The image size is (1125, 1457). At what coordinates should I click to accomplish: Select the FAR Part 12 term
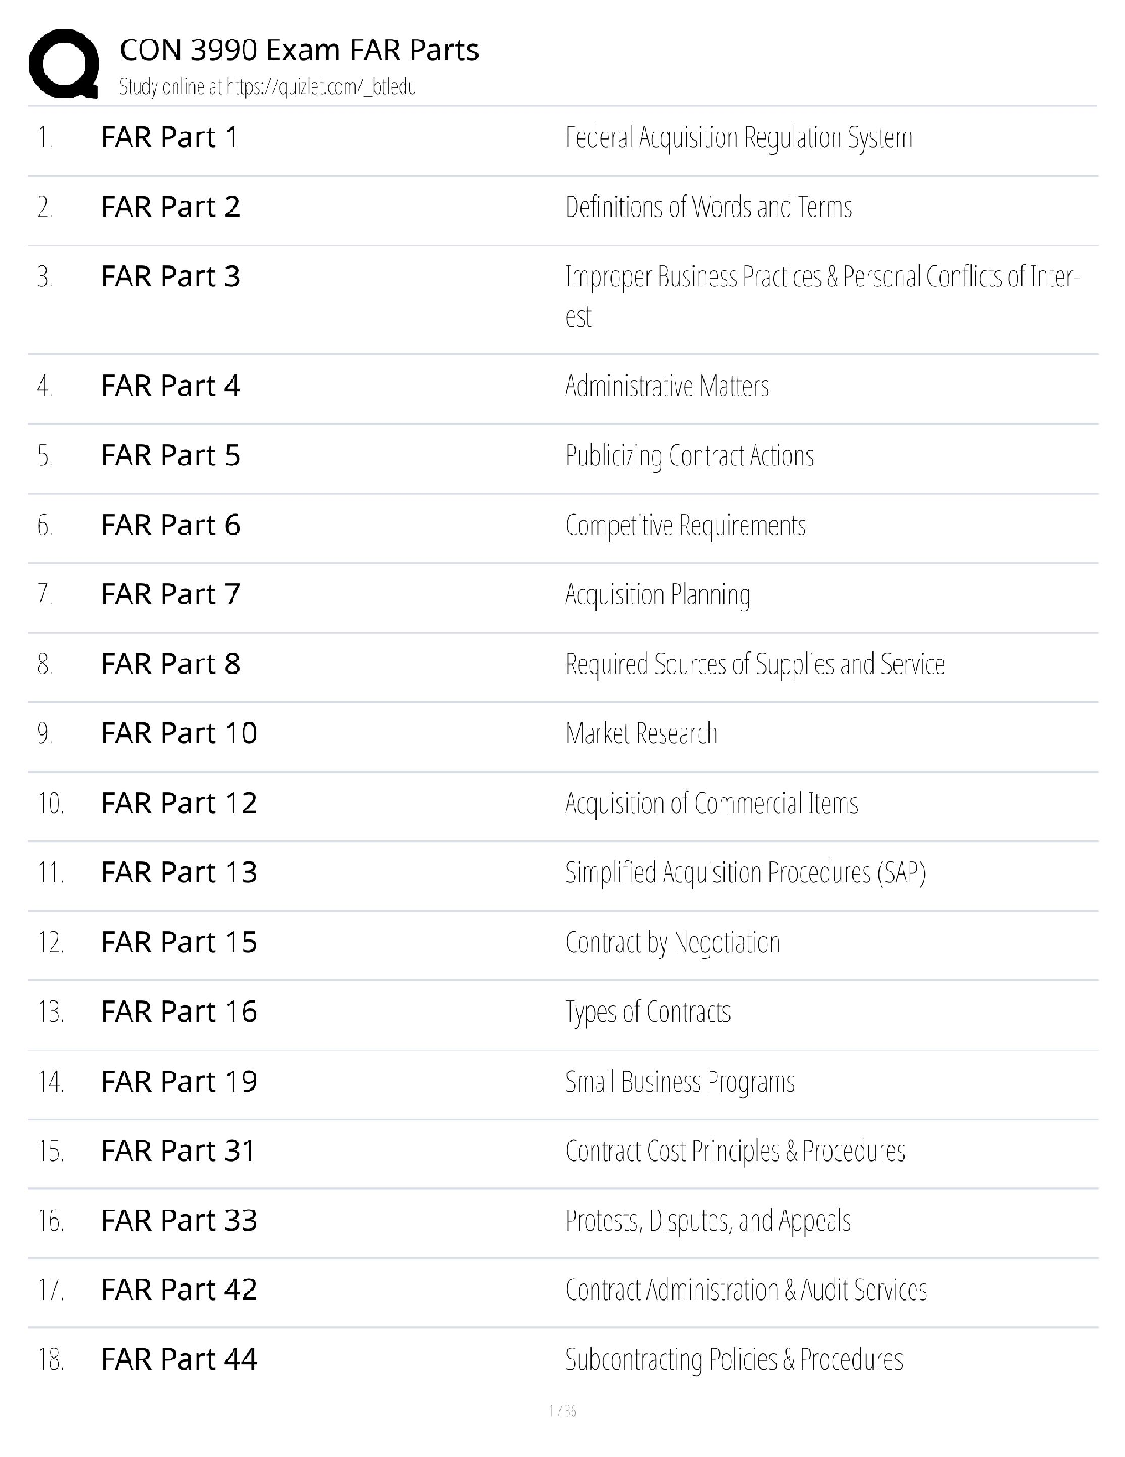pyautogui.click(x=178, y=803)
